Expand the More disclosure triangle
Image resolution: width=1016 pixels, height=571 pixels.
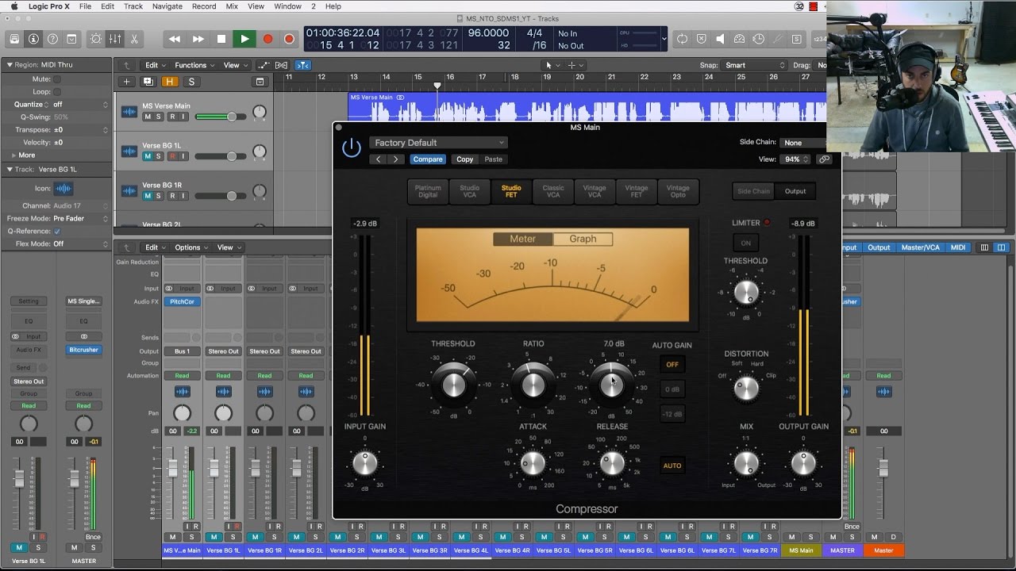tap(13, 155)
